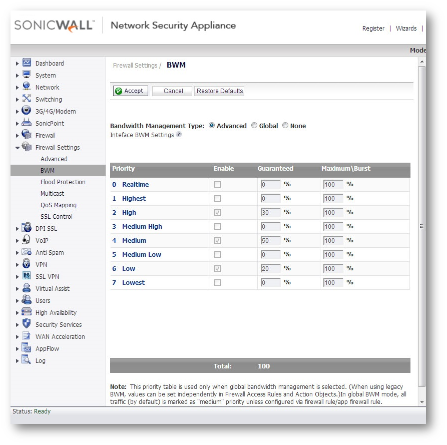The width and height of the screenshot is (447, 445).
Task: Toggle the Medium High priority checkbox
Action: pyautogui.click(x=217, y=227)
